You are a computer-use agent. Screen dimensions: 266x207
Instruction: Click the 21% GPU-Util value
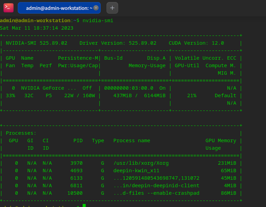point(192,95)
